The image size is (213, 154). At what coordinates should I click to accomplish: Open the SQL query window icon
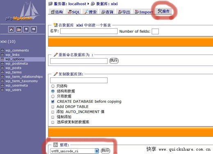pos(19,29)
